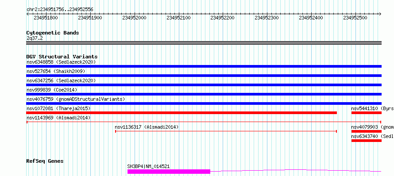Screen dimensions: 394x176
Task: Click the RefSeq Genes track title
Action: [x=45, y=161]
